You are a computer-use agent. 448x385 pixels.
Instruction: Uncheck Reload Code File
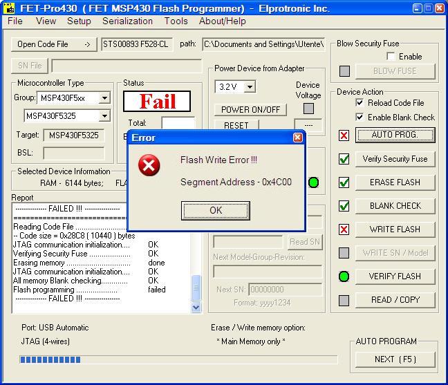coord(360,102)
